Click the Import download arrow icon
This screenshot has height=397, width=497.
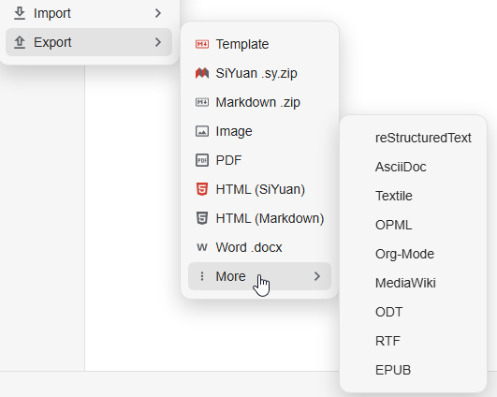20,13
